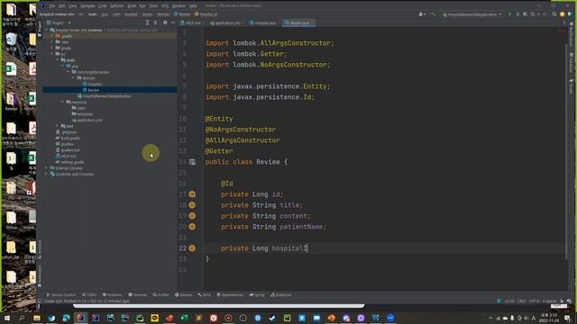Open the File menu
Screen dimensions: 577x324
point(52,6)
